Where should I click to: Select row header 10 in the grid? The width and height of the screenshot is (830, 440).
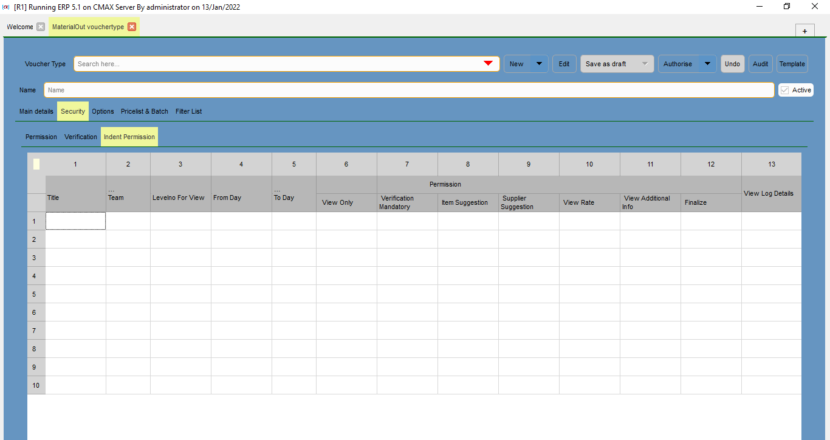[x=36, y=385]
